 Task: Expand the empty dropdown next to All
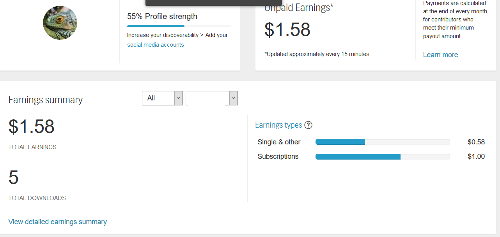[x=212, y=98]
